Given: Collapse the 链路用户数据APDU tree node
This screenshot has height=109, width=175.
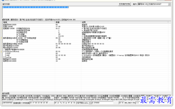Looking at the screenshot, I should (x=3, y=50).
